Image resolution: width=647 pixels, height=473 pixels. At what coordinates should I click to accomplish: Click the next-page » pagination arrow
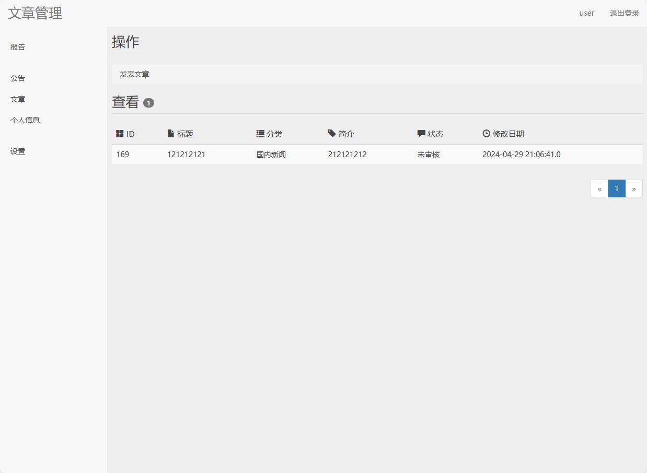[634, 188]
